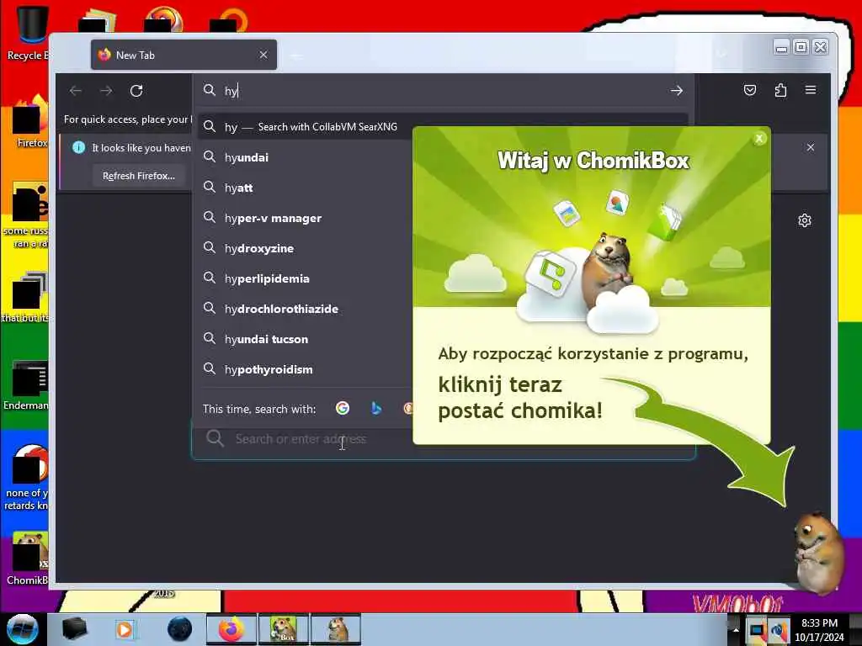Screen dimensions: 862x646
Task: Dismiss the refresh Firefox notification bar
Action: click(x=811, y=147)
